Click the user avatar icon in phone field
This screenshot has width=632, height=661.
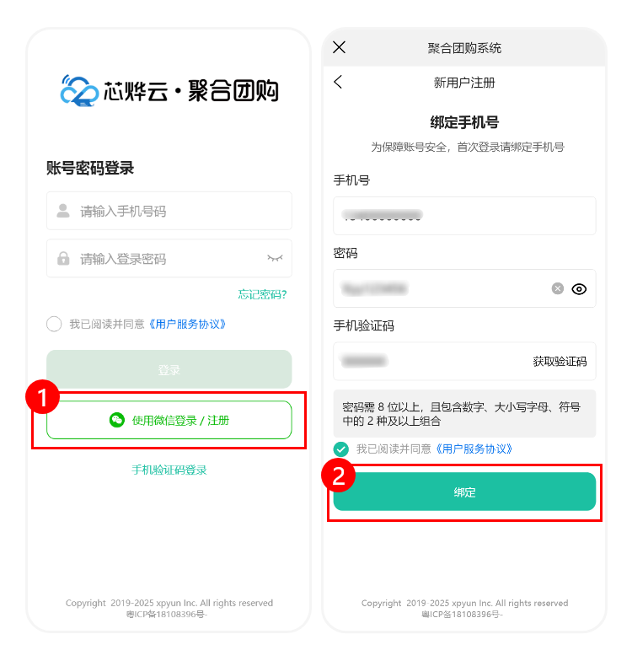click(x=63, y=211)
